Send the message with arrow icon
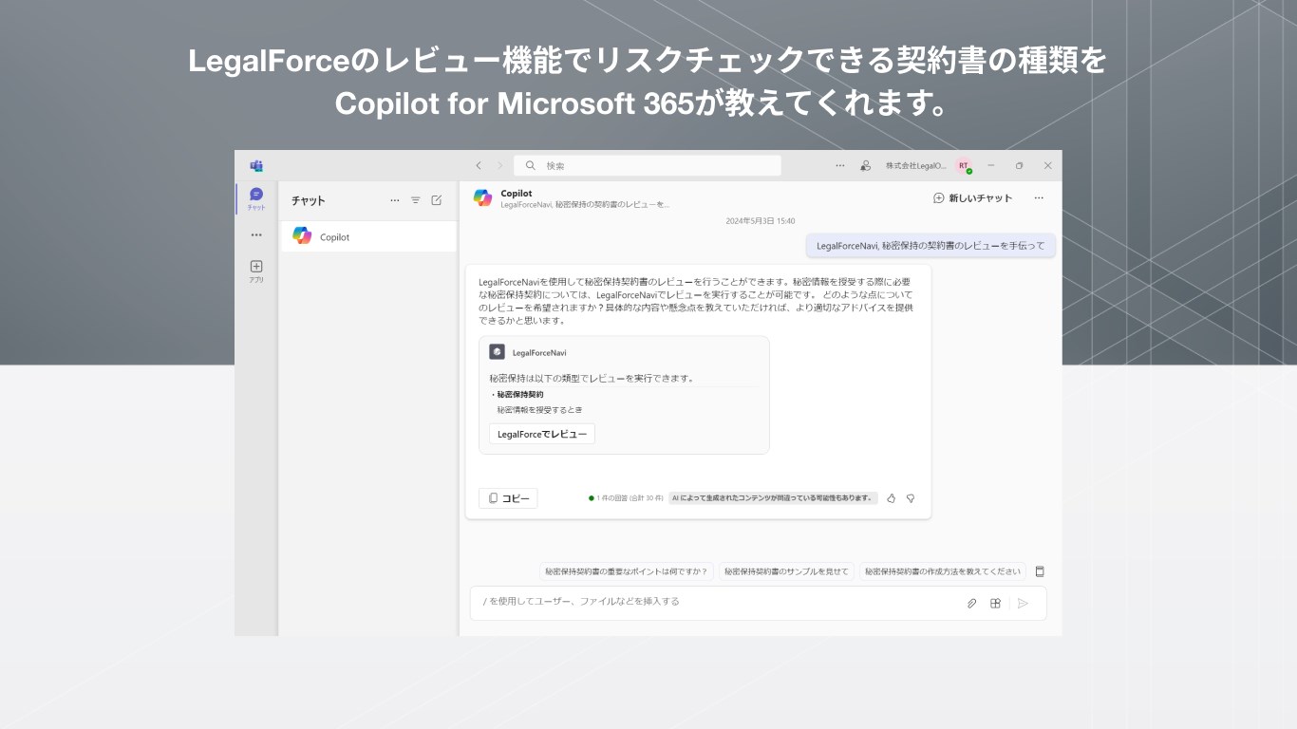The image size is (1297, 729). click(1023, 603)
